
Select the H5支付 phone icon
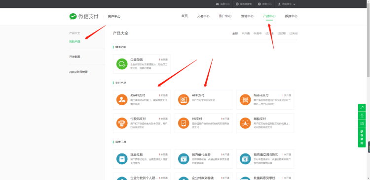(184, 123)
